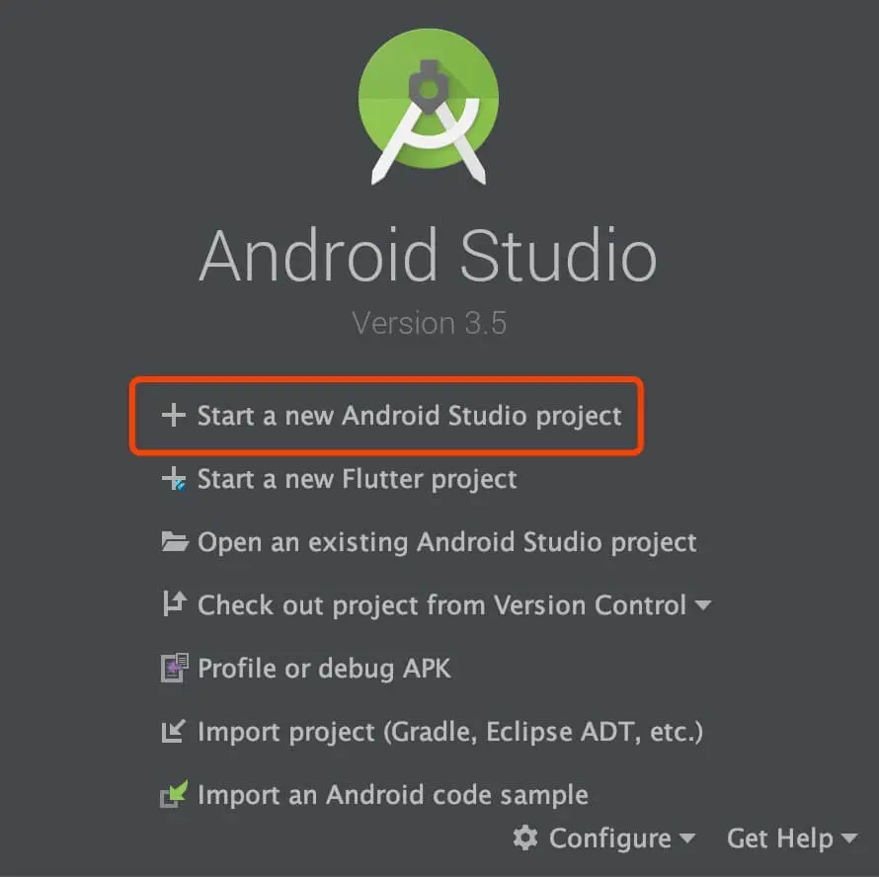Image resolution: width=879 pixels, height=877 pixels.
Task: Expand the Get Help dropdown arrow
Action: coord(848,838)
